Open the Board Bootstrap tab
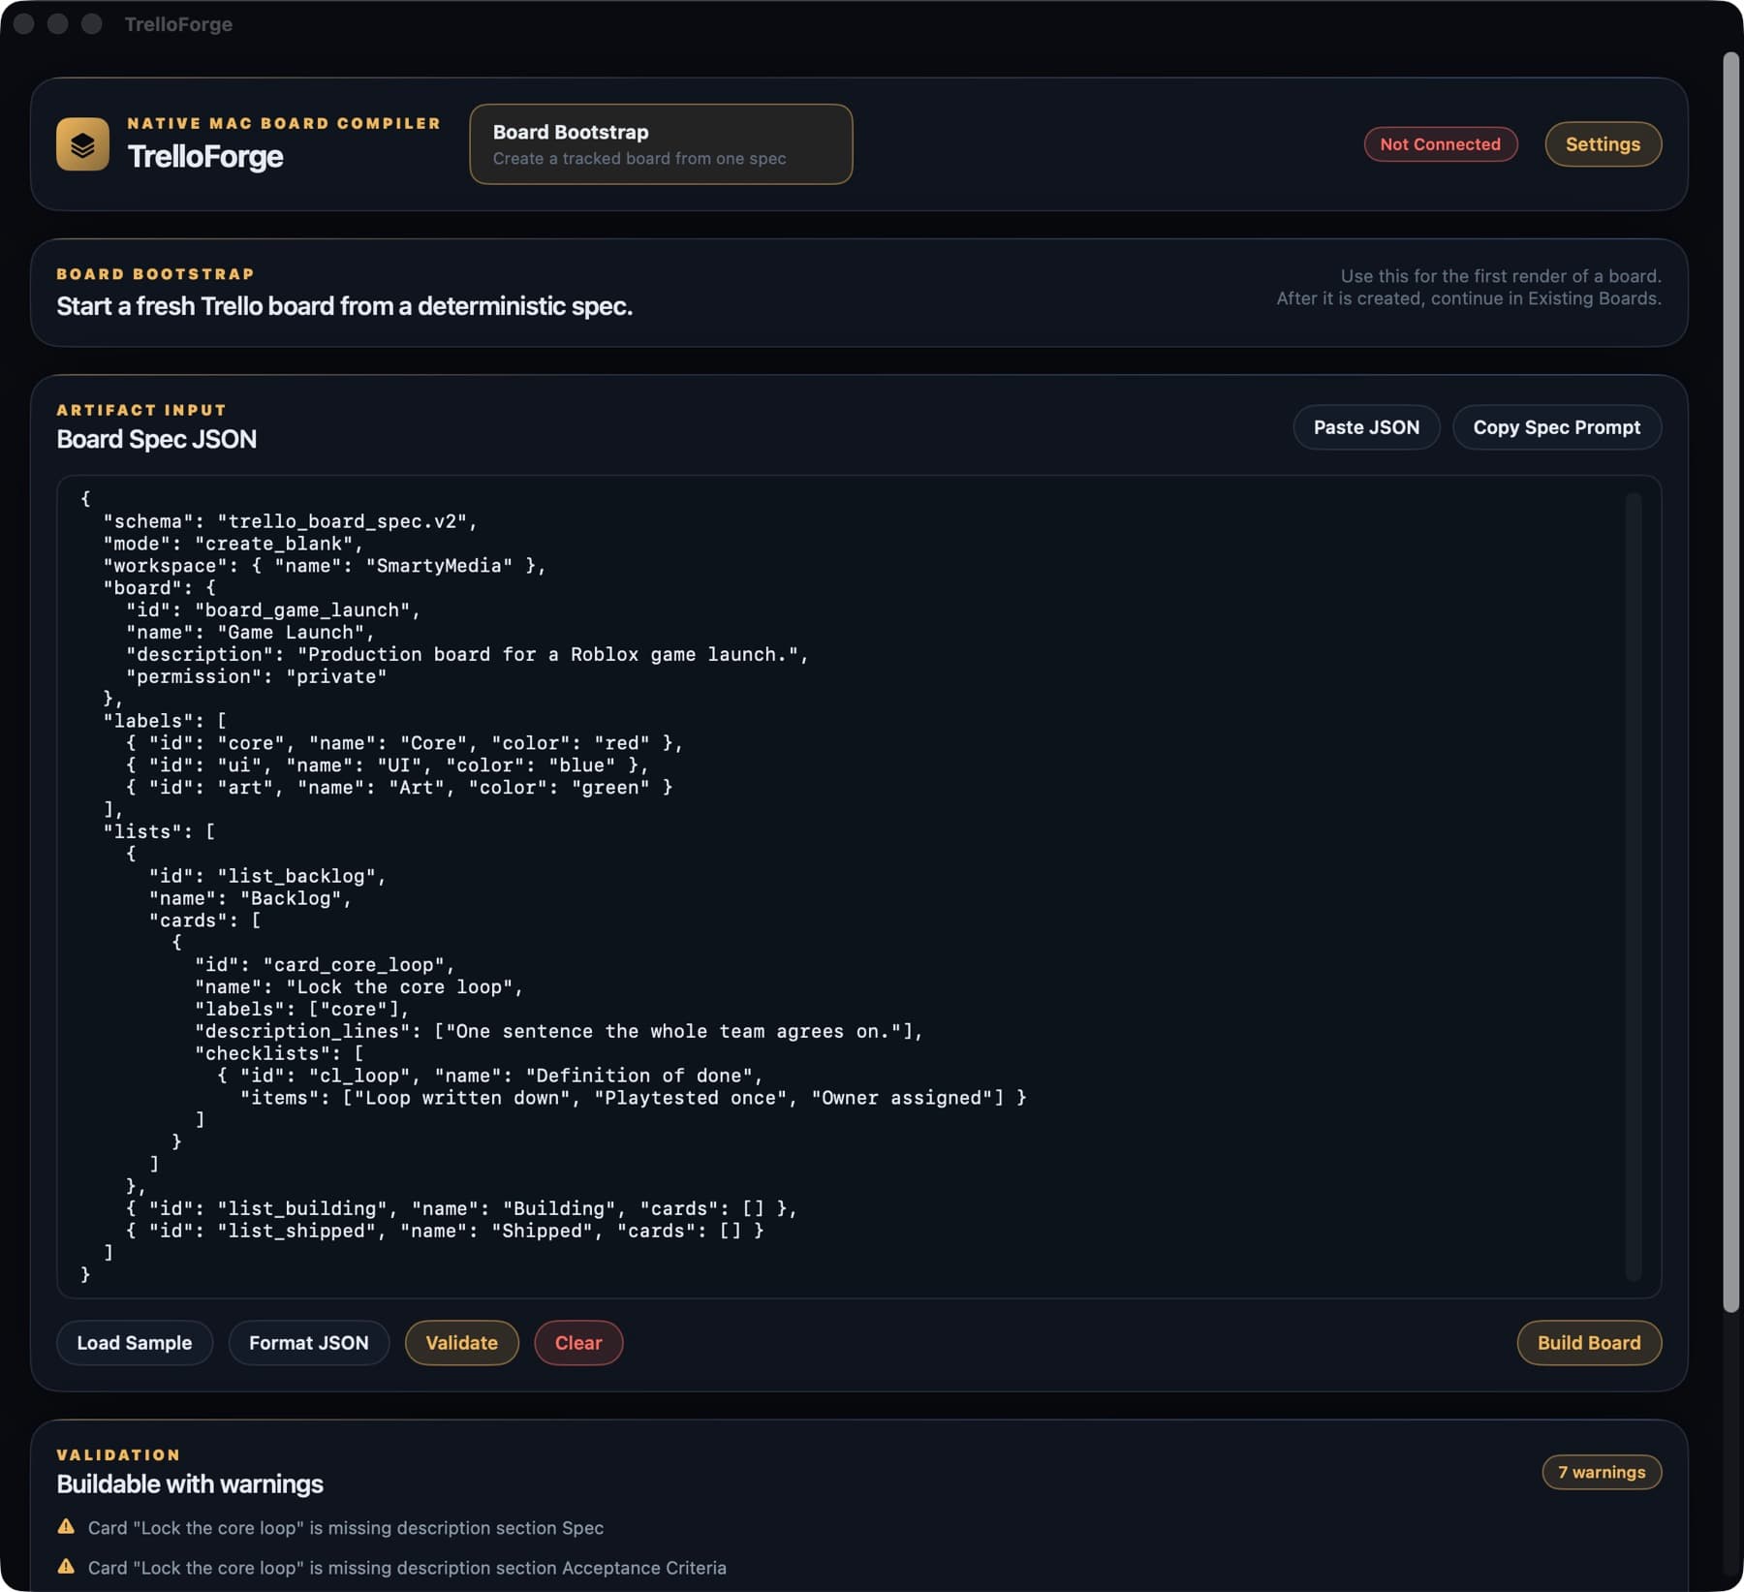This screenshot has width=1744, height=1592. pyautogui.click(x=661, y=144)
